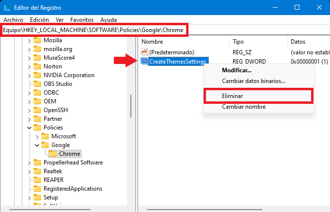Expand the Microsoft key under Policies
This screenshot has width=330, height=212.
click(x=37, y=137)
